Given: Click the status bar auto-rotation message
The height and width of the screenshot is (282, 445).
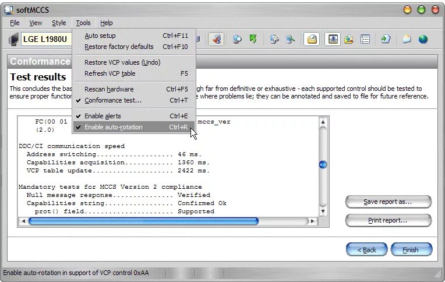Looking at the screenshot, I should pyautogui.click(x=76, y=273).
